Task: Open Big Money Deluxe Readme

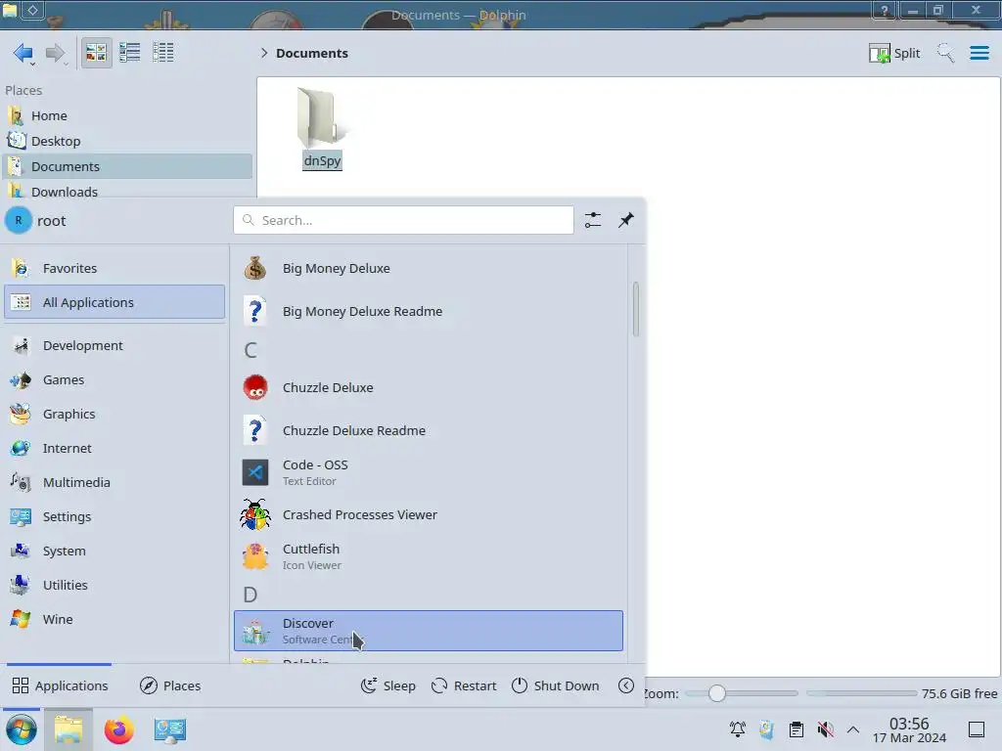Action: pyautogui.click(x=429, y=311)
